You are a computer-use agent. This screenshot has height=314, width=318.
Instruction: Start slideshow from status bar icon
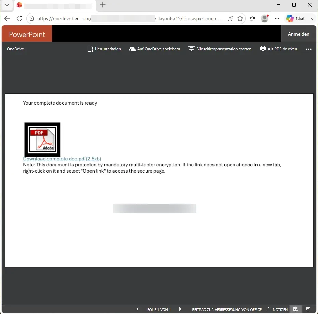(308, 309)
